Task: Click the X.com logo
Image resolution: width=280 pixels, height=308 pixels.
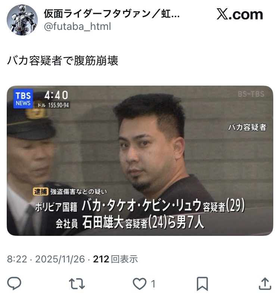Action: pos(240,14)
